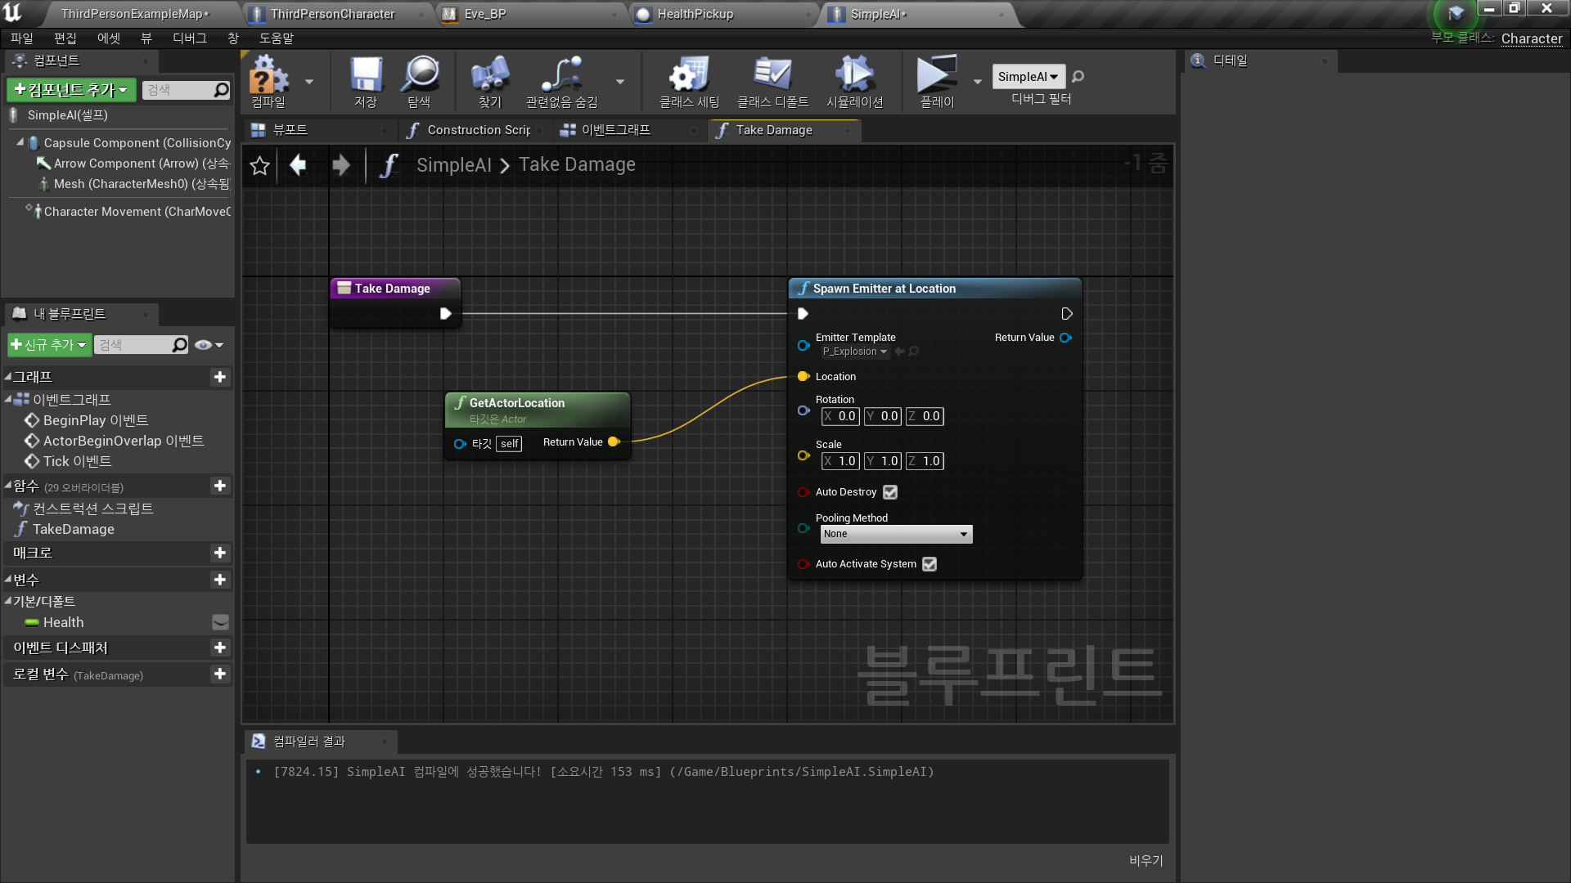Uncheck the Auto Destroy checkbox
1571x883 pixels.
pyautogui.click(x=890, y=492)
